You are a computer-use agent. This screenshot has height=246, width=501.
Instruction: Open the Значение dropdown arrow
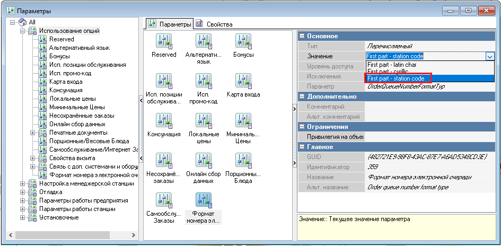point(490,56)
